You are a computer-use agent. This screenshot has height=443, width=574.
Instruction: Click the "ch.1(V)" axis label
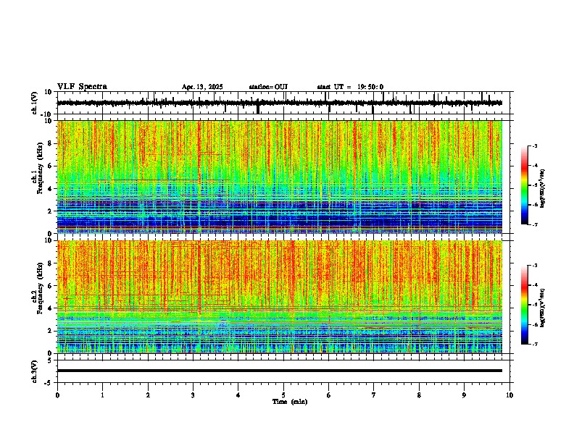pos(34,104)
